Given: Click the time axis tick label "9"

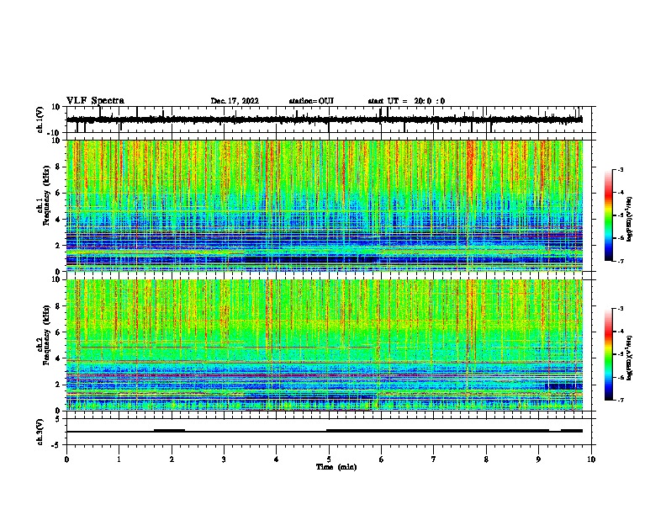Looking at the screenshot, I should pos(538,459).
